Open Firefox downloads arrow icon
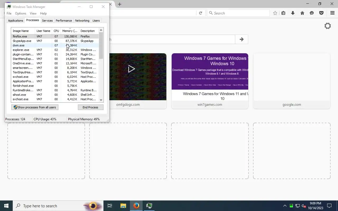Viewport: 338px width, 211px height. coord(293,13)
